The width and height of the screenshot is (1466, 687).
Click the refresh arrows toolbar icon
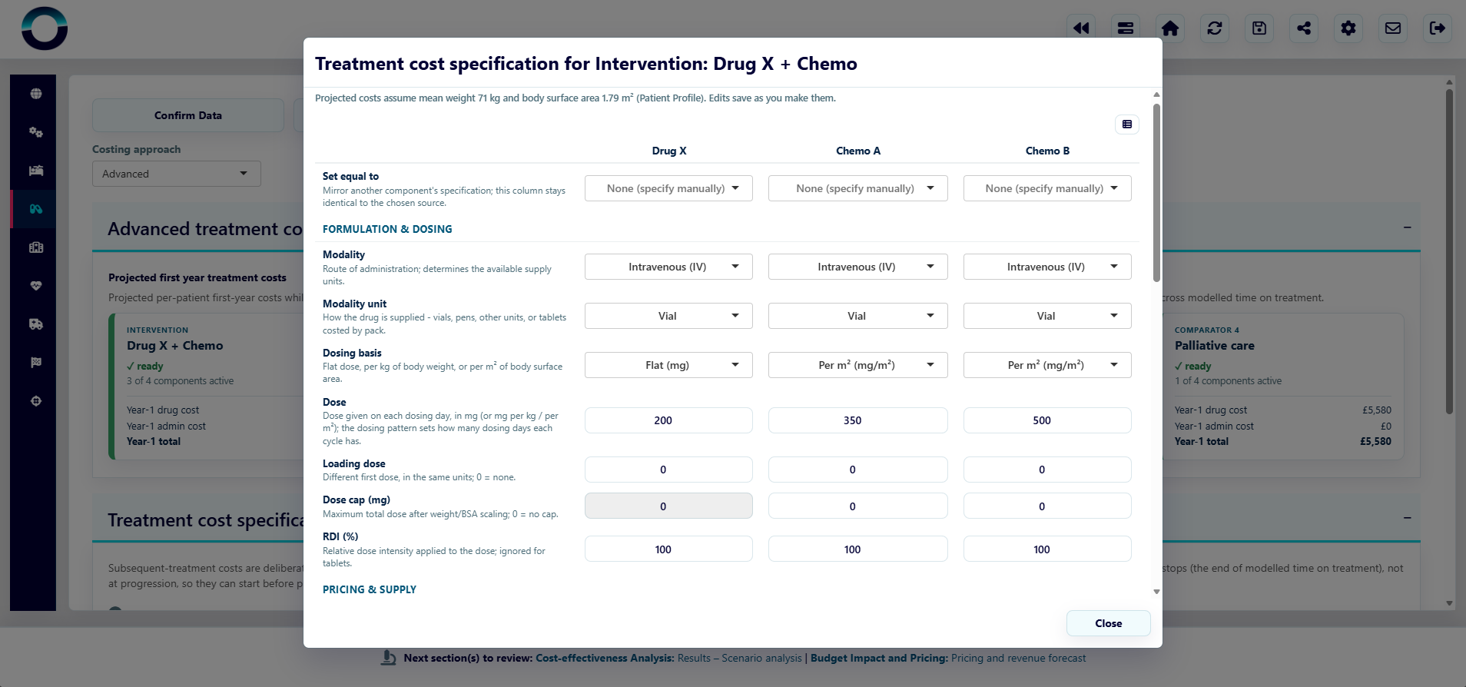[1215, 28]
